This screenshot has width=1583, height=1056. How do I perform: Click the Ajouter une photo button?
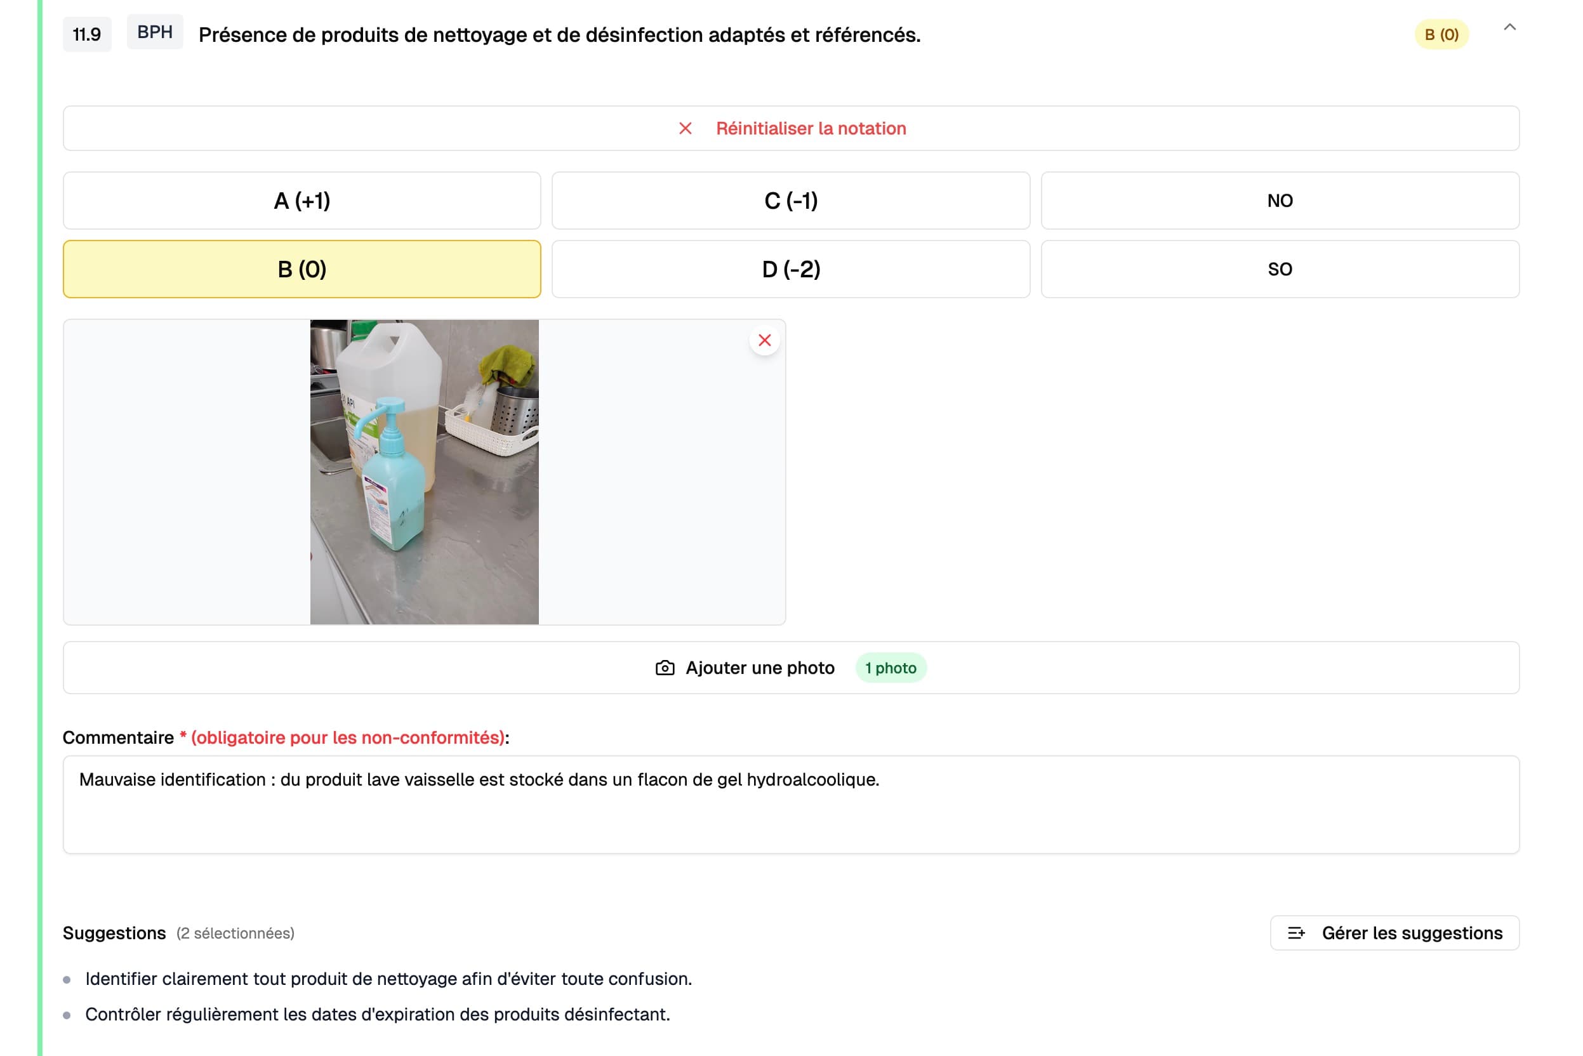click(760, 668)
